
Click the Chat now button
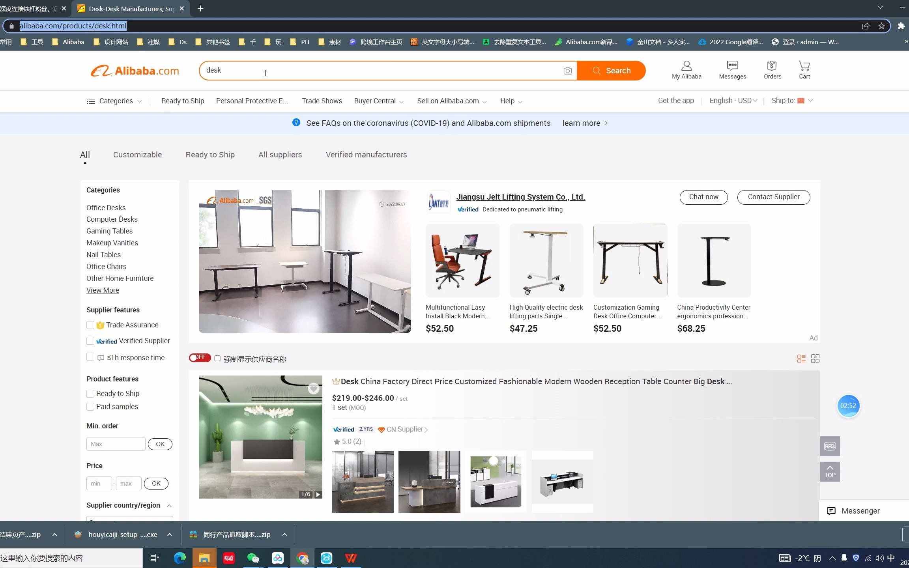[703, 197]
